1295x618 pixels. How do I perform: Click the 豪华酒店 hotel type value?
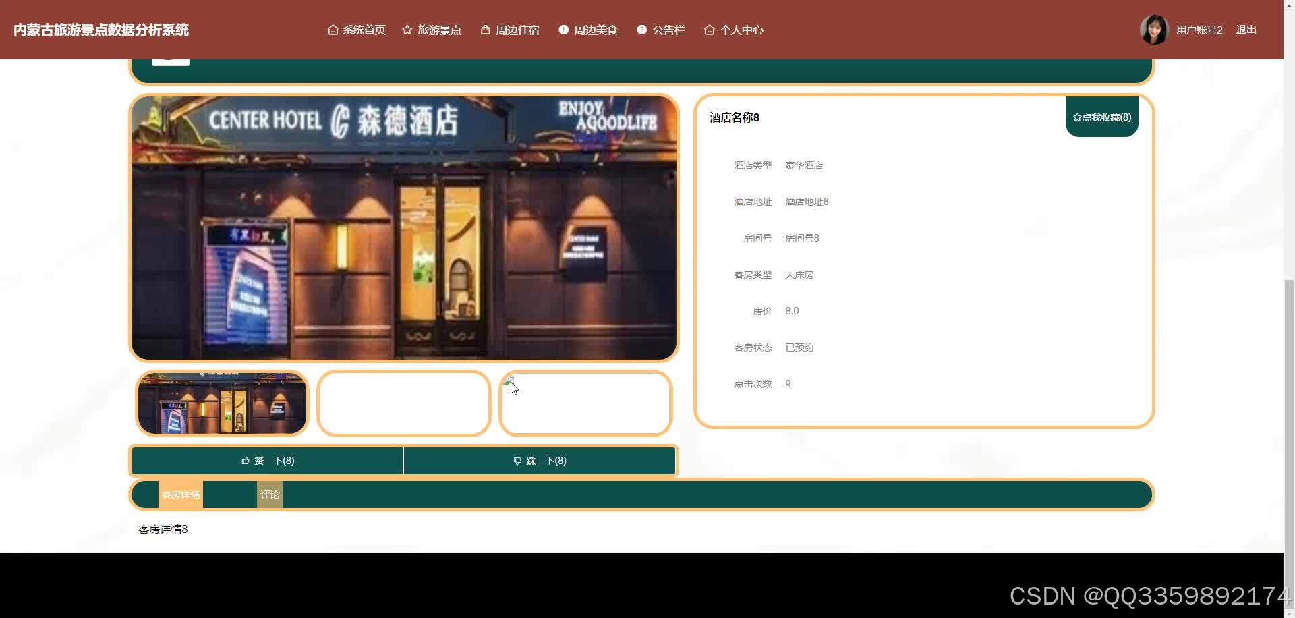click(x=804, y=165)
